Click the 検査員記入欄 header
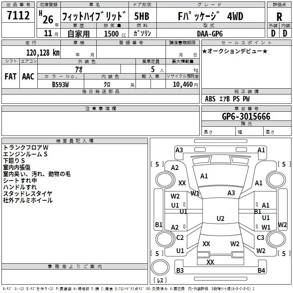293x293 pixels. pos(75,141)
